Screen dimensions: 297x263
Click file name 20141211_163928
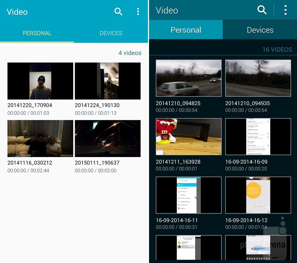(x=178, y=162)
